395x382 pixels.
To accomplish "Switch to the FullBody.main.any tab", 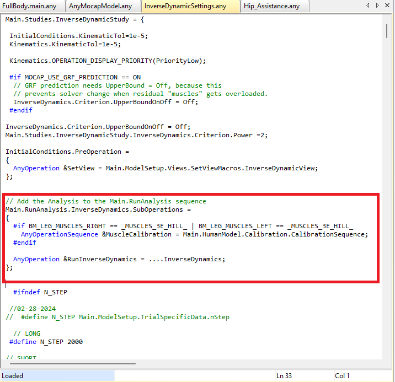I will (32, 6).
